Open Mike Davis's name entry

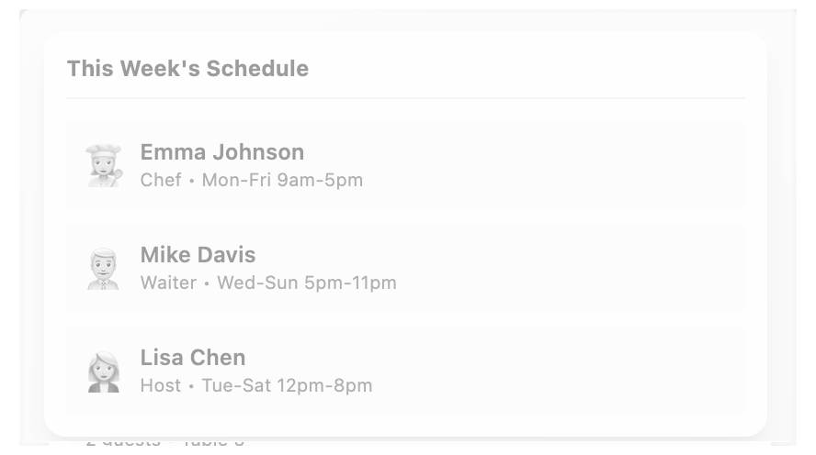tap(198, 255)
